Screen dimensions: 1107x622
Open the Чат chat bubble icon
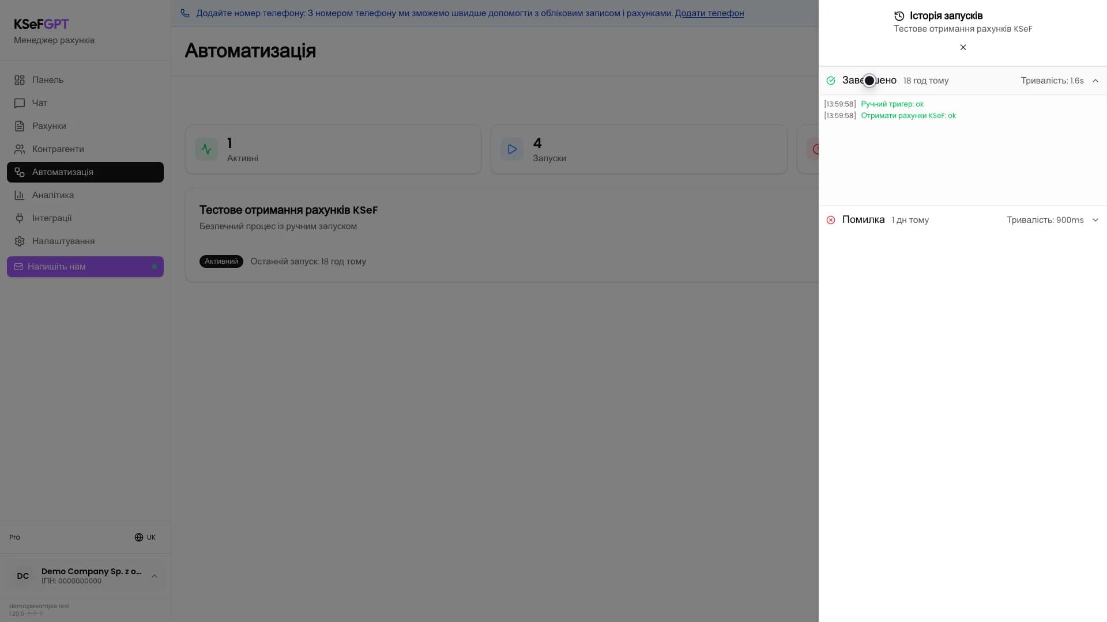[20, 103]
